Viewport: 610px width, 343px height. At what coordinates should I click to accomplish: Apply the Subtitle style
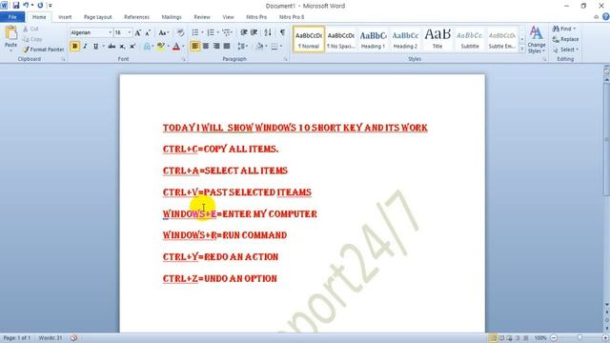pyautogui.click(x=470, y=39)
